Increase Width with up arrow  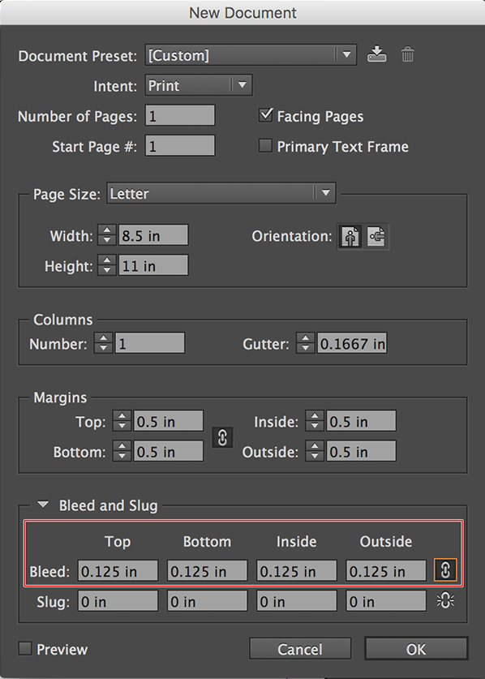106,230
